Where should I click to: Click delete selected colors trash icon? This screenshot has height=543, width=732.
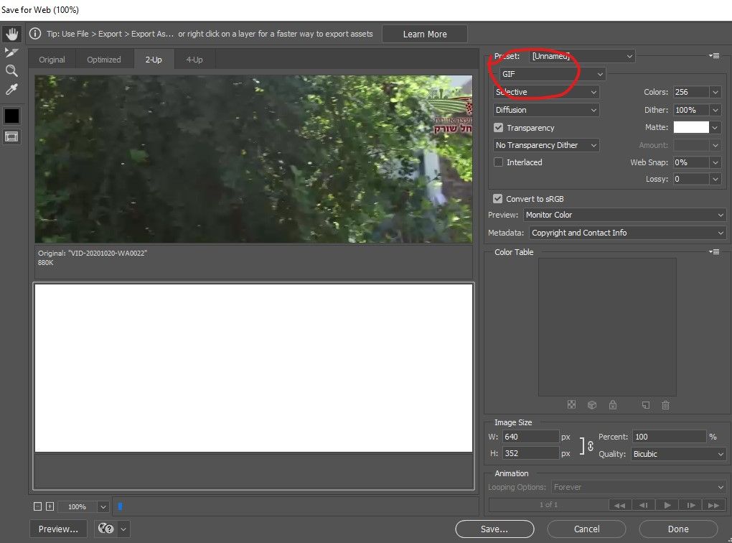click(x=666, y=404)
